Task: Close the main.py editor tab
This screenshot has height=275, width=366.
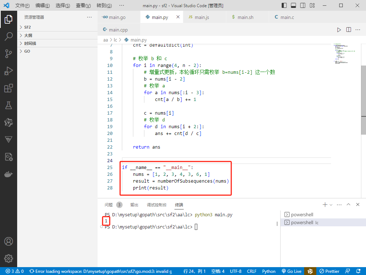Action: point(178,17)
